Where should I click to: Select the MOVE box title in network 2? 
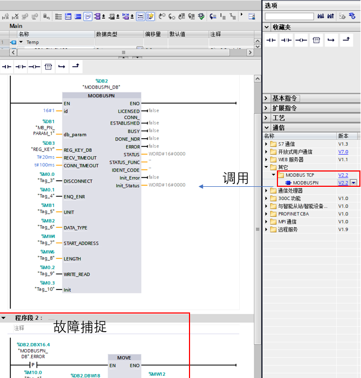point(124,358)
